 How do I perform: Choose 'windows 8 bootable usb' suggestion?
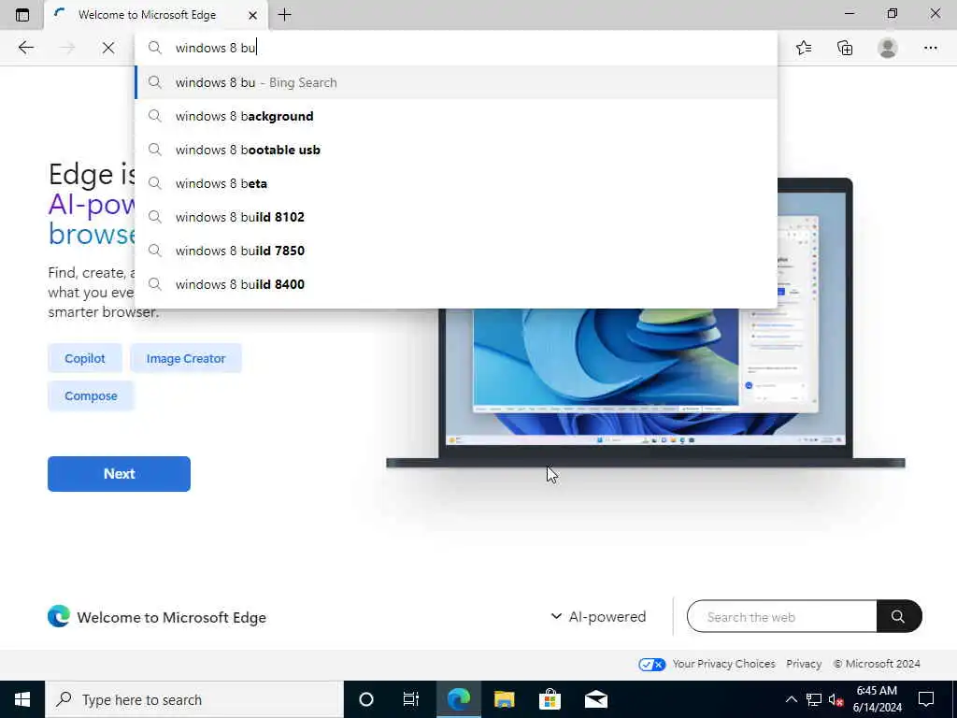click(455, 150)
